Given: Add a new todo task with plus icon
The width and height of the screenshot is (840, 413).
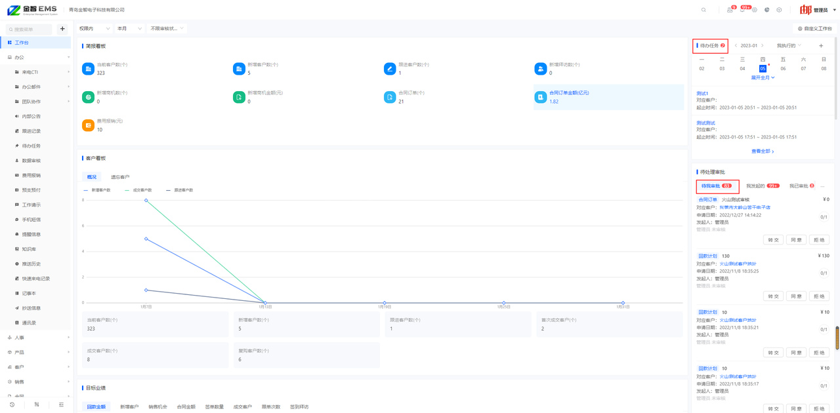Looking at the screenshot, I should [821, 46].
